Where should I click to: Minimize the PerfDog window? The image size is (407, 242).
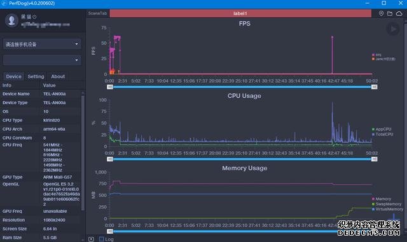(368, 3)
